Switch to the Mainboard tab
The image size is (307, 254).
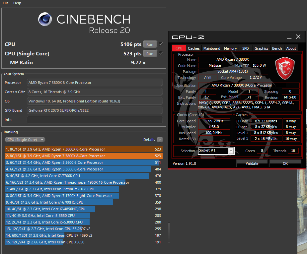212,48
